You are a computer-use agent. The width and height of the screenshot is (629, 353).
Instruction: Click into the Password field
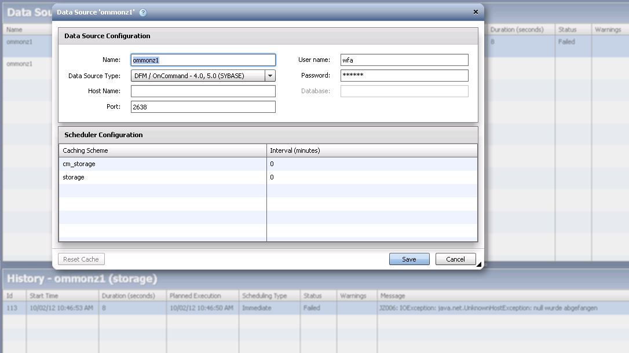pyautogui.click(x=404, y=76)
